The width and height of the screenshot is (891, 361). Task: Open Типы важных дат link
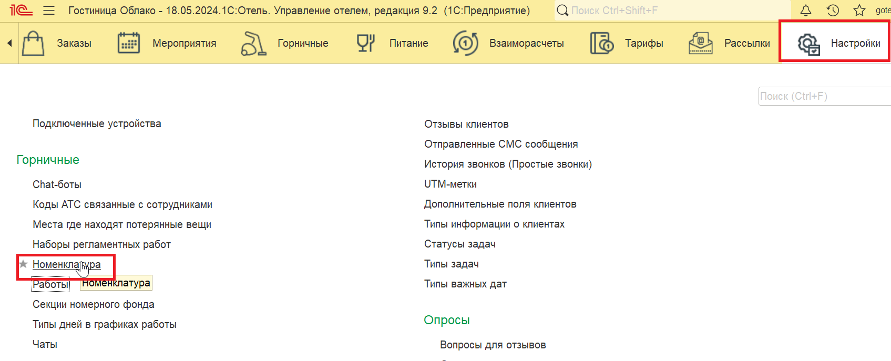pyautogui.click(x=465, y=284)
